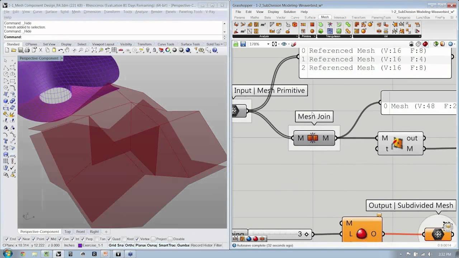The height and width of the screenshot is (258, 459).
Task: Click the purple Exercise_1-1 layer color swatch
Action: click(80, 245)
